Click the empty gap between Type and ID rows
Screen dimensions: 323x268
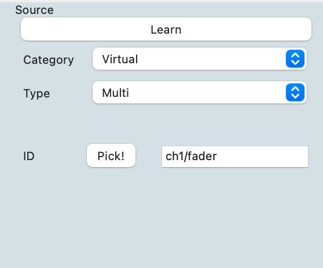161,124
